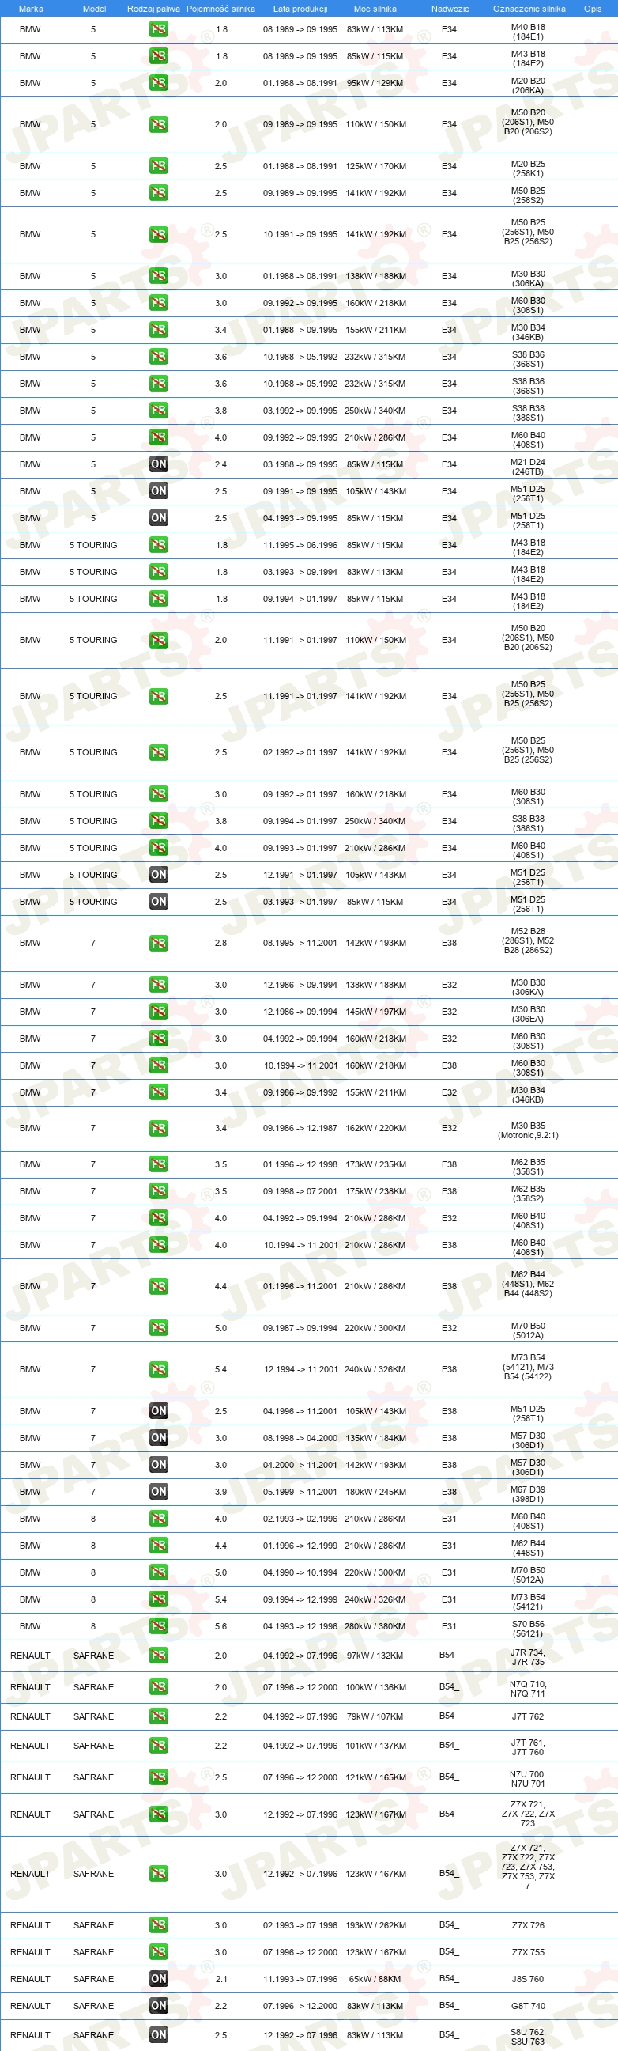Click the Marka column header

(x=31, y=9)
